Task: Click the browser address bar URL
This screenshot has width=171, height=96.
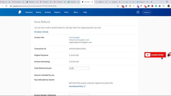Action: coord(34,6)
